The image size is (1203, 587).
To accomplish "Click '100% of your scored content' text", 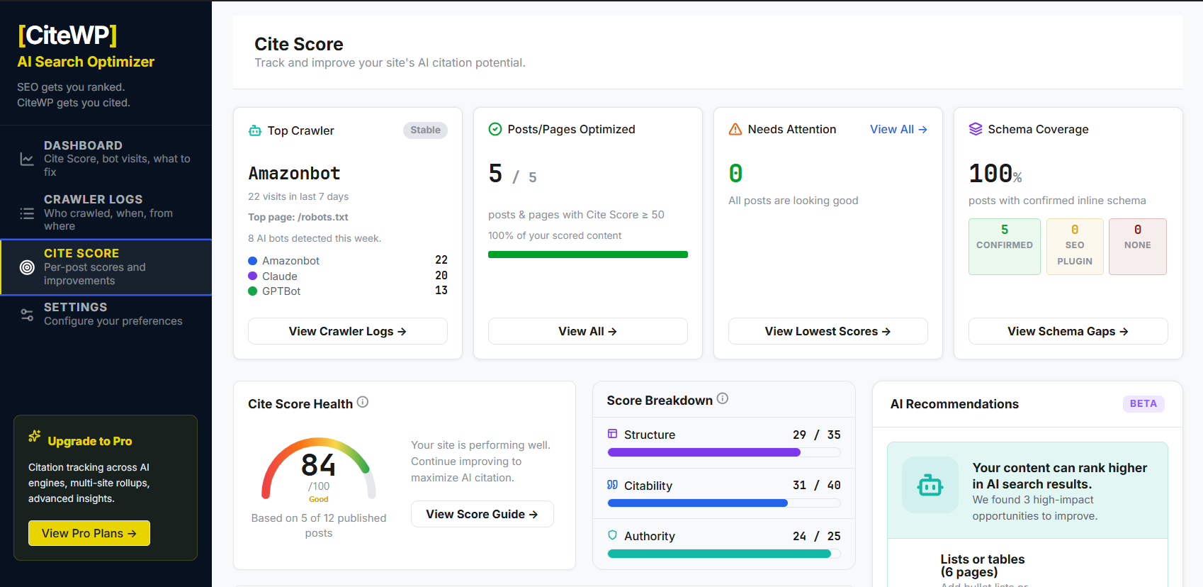I will coord(555,235).
